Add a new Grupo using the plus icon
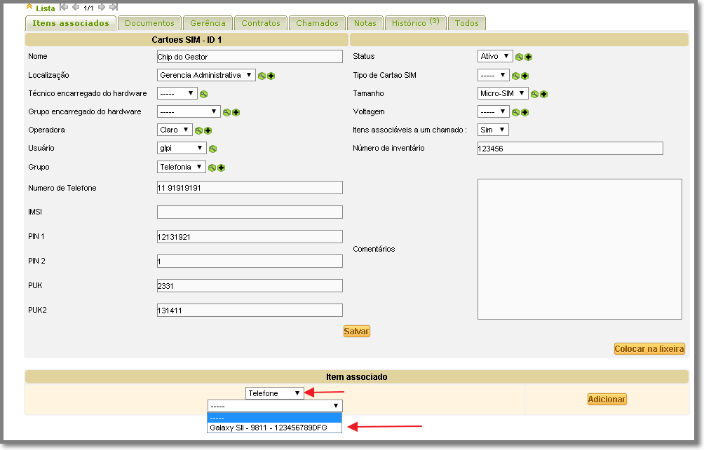704x450 pixels. [x=221, y=167]
